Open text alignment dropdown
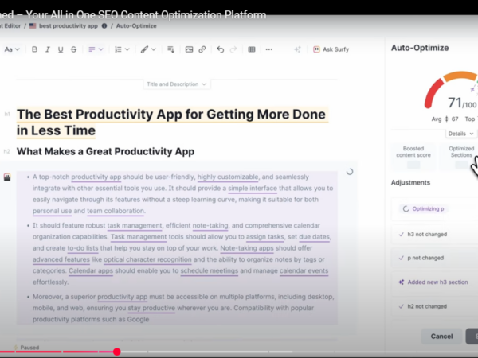Screen dimensions: 478x358 96,49
